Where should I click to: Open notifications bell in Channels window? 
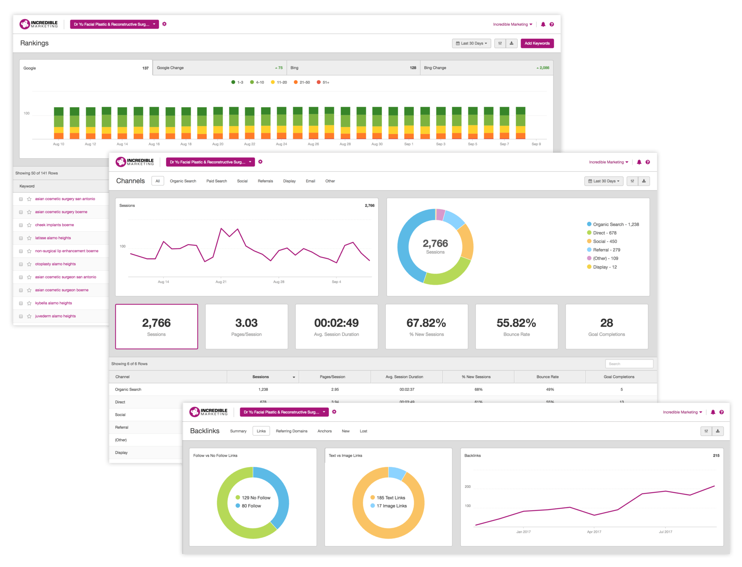click(x=639, y=162)
